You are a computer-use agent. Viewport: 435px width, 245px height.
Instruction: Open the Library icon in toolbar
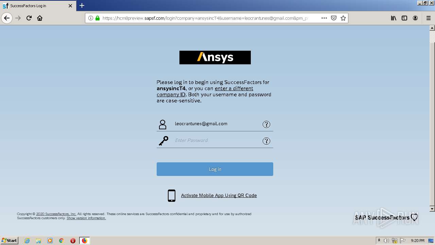point(394,18)
